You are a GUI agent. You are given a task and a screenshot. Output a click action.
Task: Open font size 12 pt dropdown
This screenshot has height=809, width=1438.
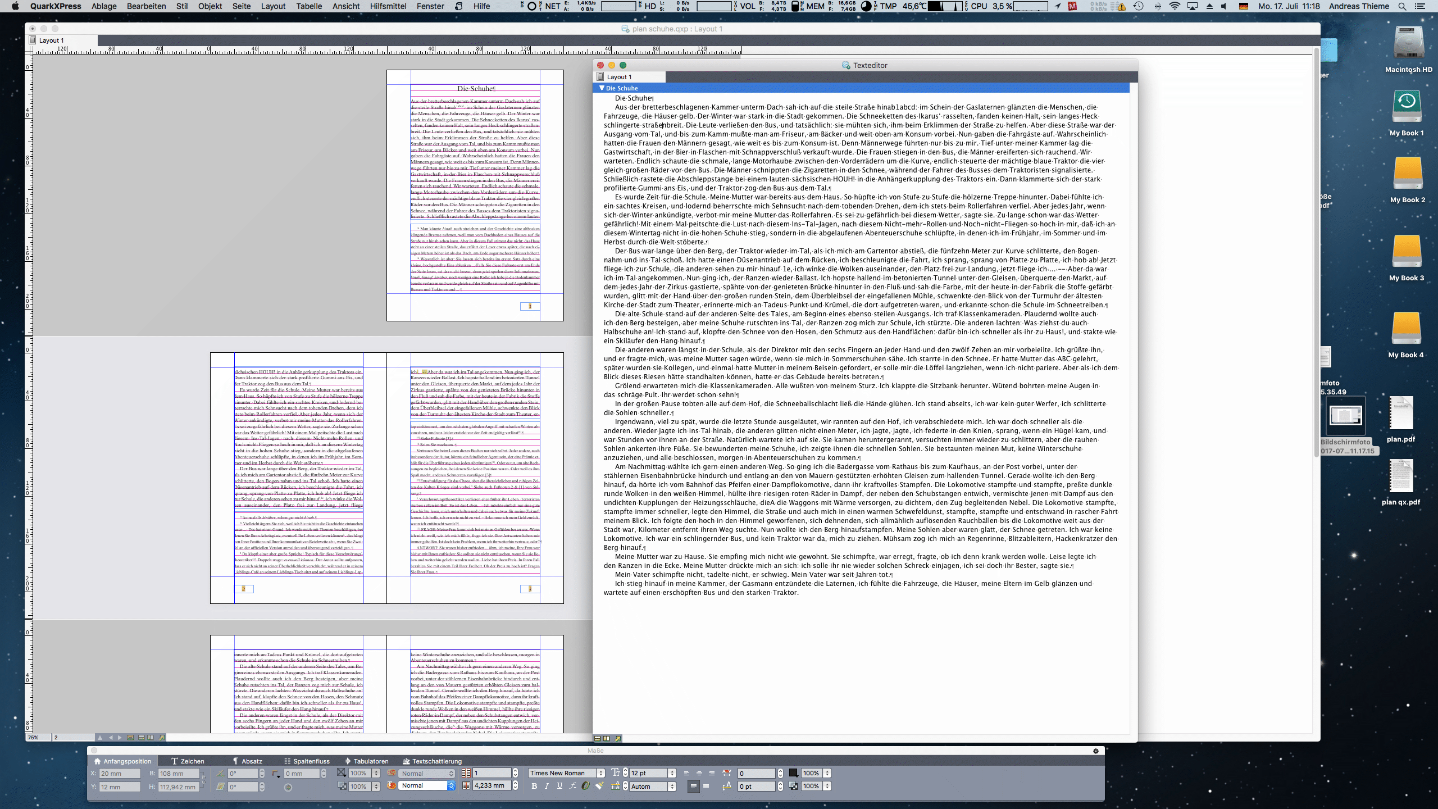672,773
